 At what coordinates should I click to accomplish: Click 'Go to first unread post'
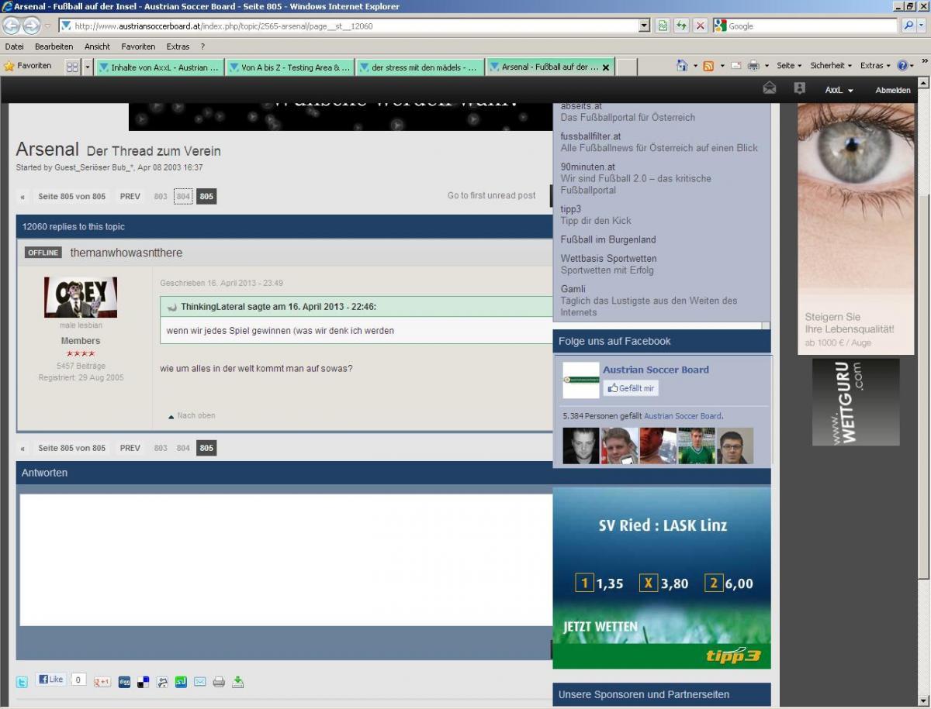pyautogui.click(x=491, y=195)
